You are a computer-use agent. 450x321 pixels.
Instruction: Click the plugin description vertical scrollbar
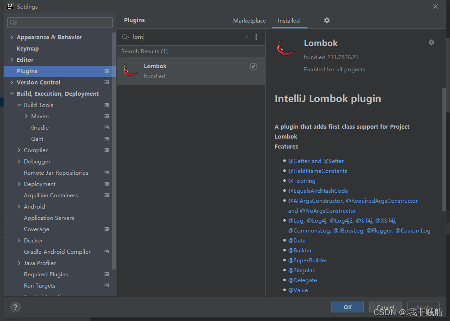point(444,149)
